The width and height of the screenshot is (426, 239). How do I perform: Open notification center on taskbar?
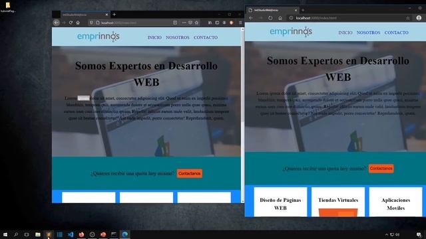(419, 234)
